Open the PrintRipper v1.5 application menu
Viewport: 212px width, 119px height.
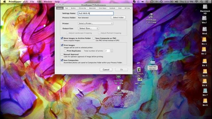pos(18,2)
